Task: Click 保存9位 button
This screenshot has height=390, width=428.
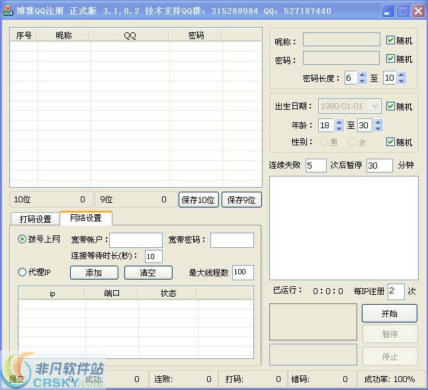Action: pyautogui.click(x=241, y=200)
